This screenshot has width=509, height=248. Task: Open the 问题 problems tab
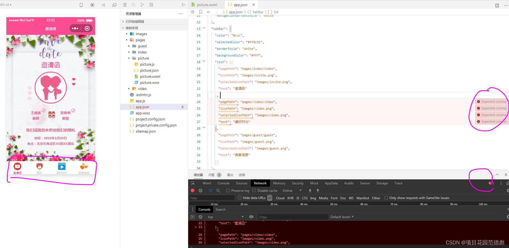(x=214, y=175)
